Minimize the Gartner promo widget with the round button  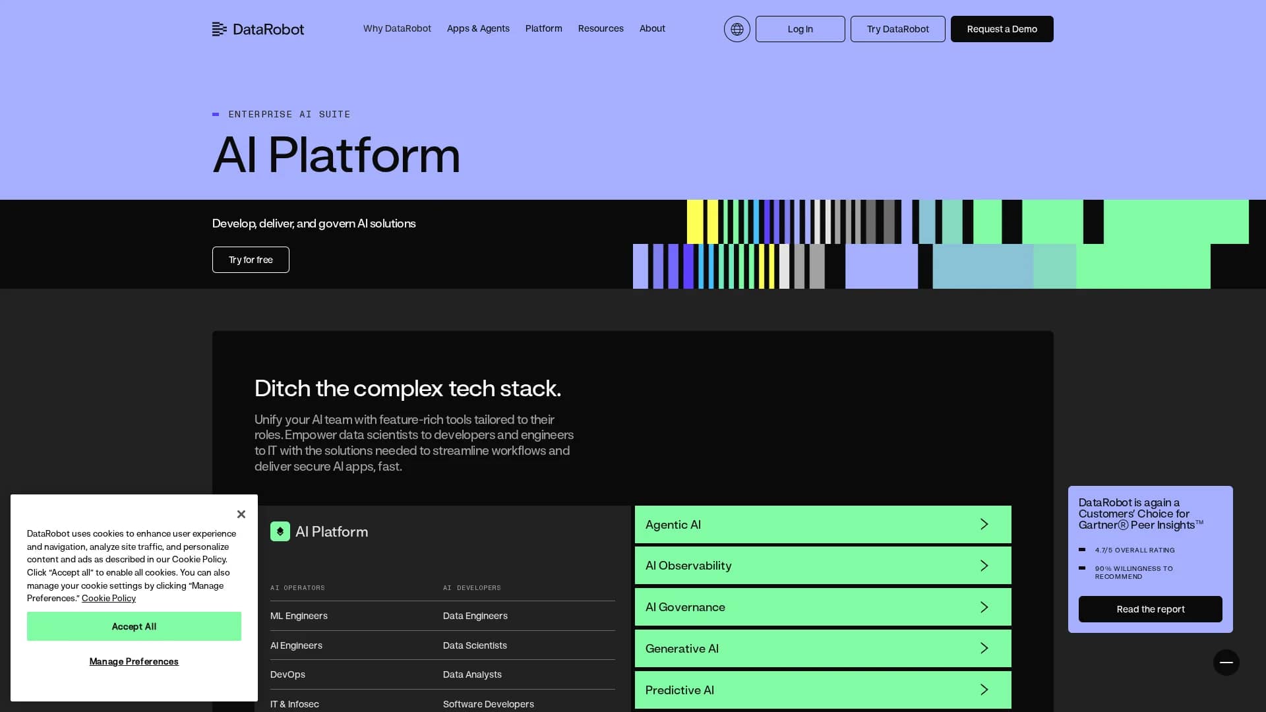point(1226,663)
